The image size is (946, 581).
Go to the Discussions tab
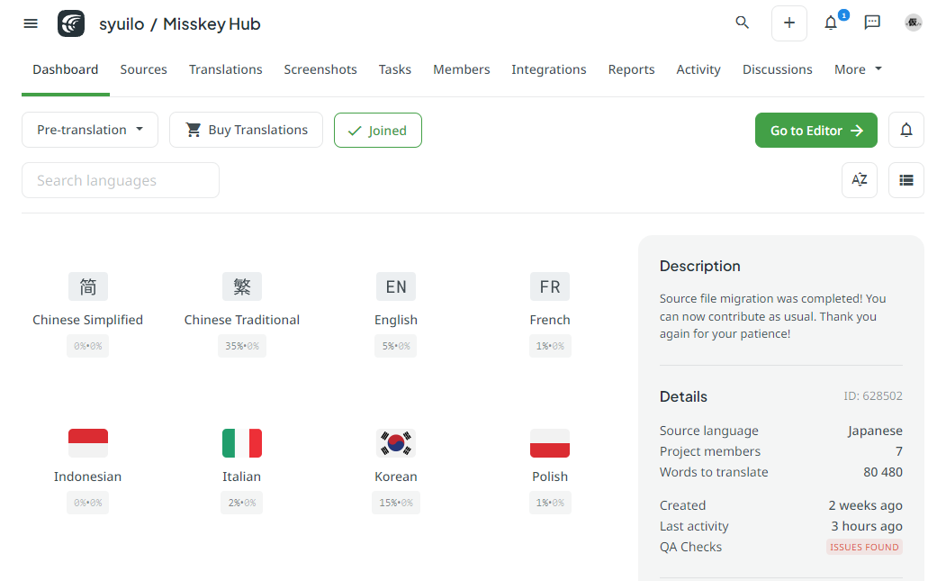click(778, 69)
